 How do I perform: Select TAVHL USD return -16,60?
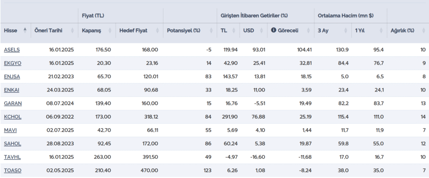pos(258,157)
